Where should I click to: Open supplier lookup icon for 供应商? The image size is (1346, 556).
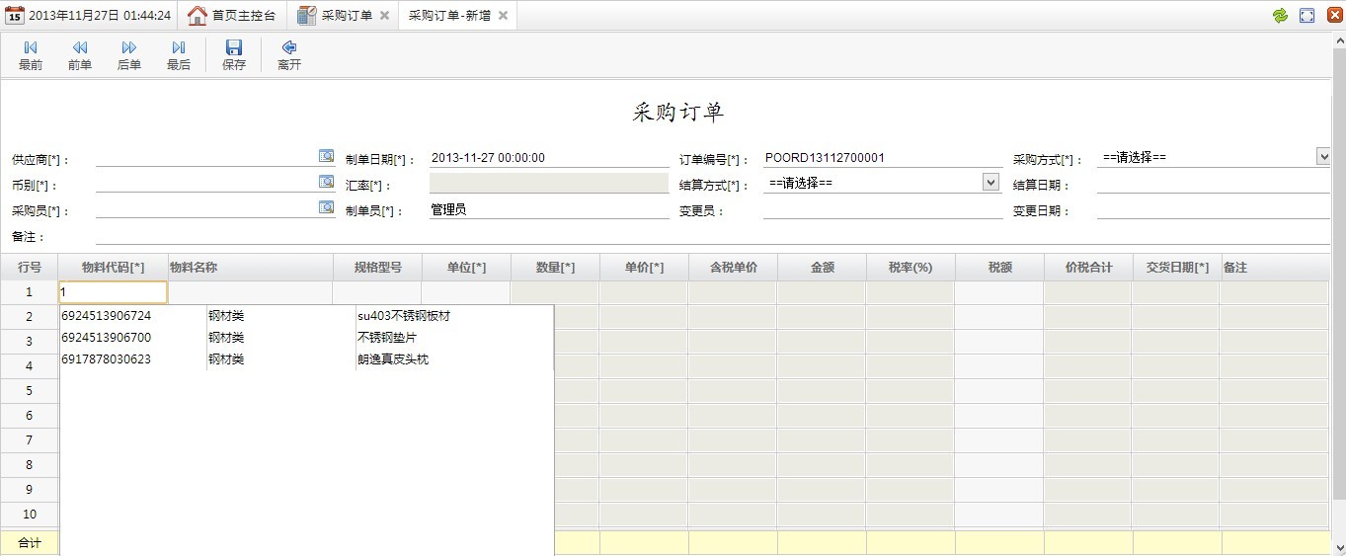326,156
